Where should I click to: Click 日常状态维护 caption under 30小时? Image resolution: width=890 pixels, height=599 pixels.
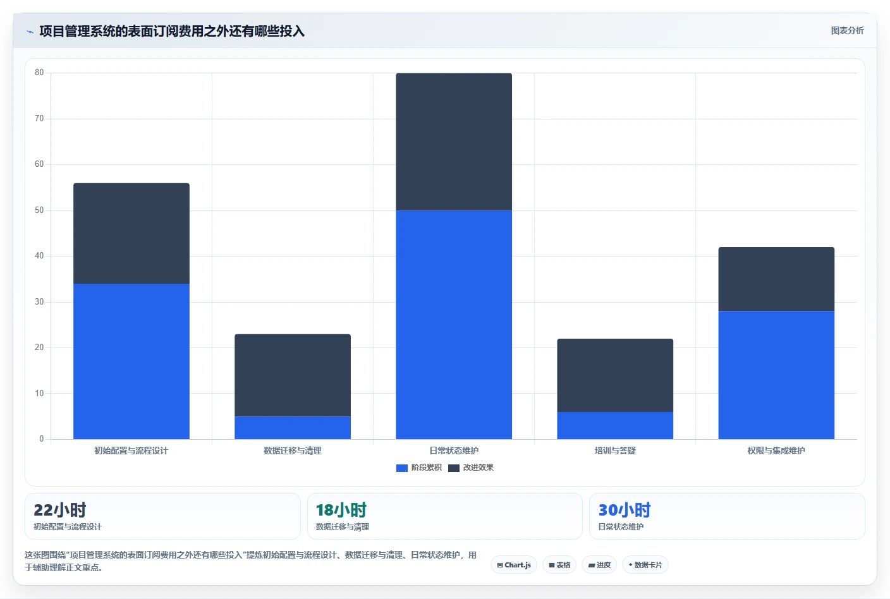click(x=621, y=527)
